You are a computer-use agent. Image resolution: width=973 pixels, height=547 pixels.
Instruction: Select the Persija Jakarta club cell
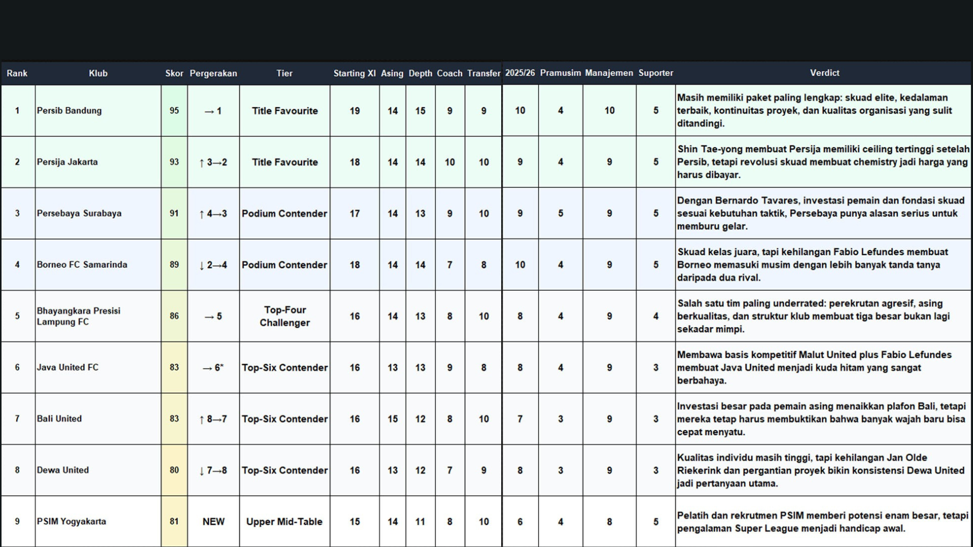tap(98, 162)
